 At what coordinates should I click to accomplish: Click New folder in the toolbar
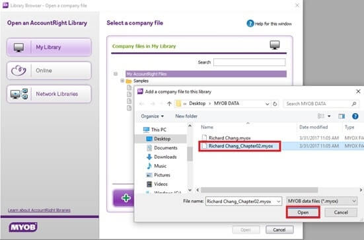pos(186,116)
